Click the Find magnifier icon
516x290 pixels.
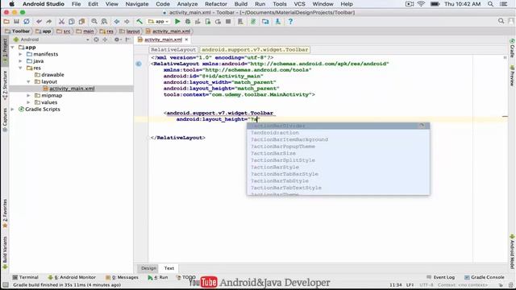(94, 22)
